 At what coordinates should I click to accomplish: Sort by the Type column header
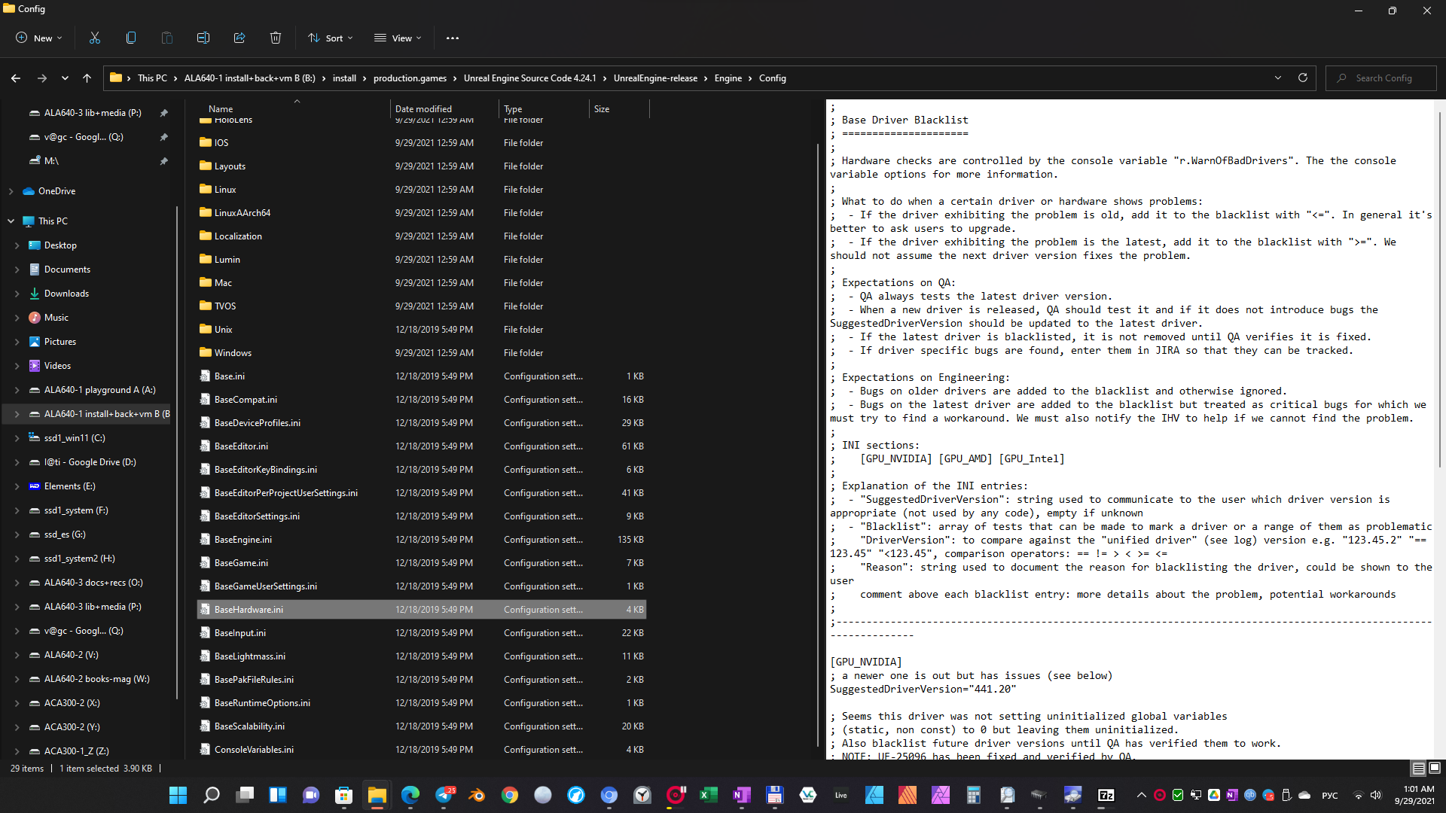[x=513, y=109]
